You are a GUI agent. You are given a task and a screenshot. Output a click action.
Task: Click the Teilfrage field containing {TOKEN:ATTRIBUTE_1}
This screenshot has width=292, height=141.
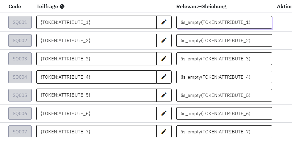96,22
